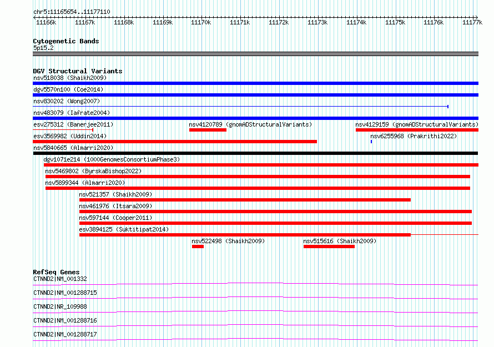Click the chr5:11165654..11177110 coordinate text
494x347 pixels.
(72, 12)
